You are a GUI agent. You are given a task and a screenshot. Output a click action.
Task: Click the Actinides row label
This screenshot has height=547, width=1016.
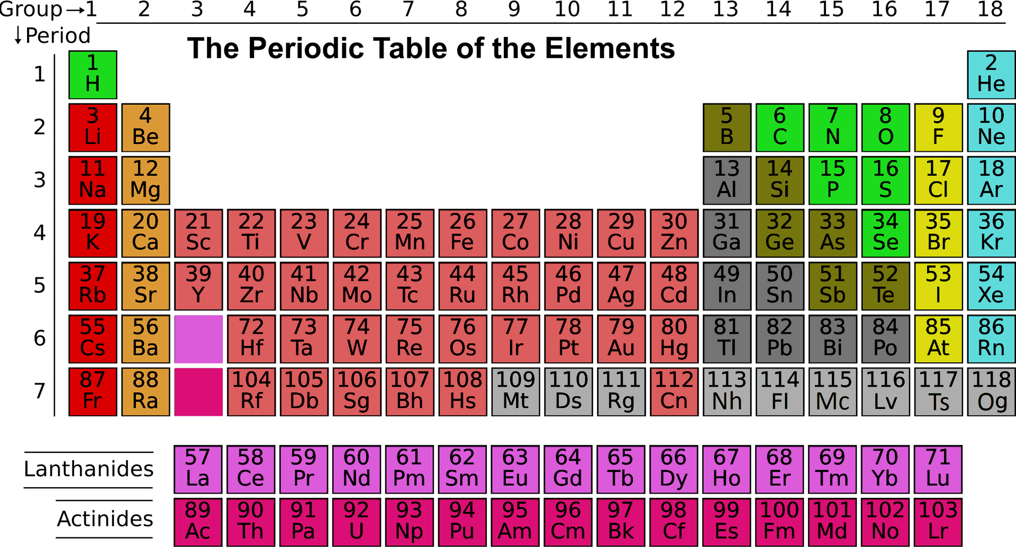[105, 519]
